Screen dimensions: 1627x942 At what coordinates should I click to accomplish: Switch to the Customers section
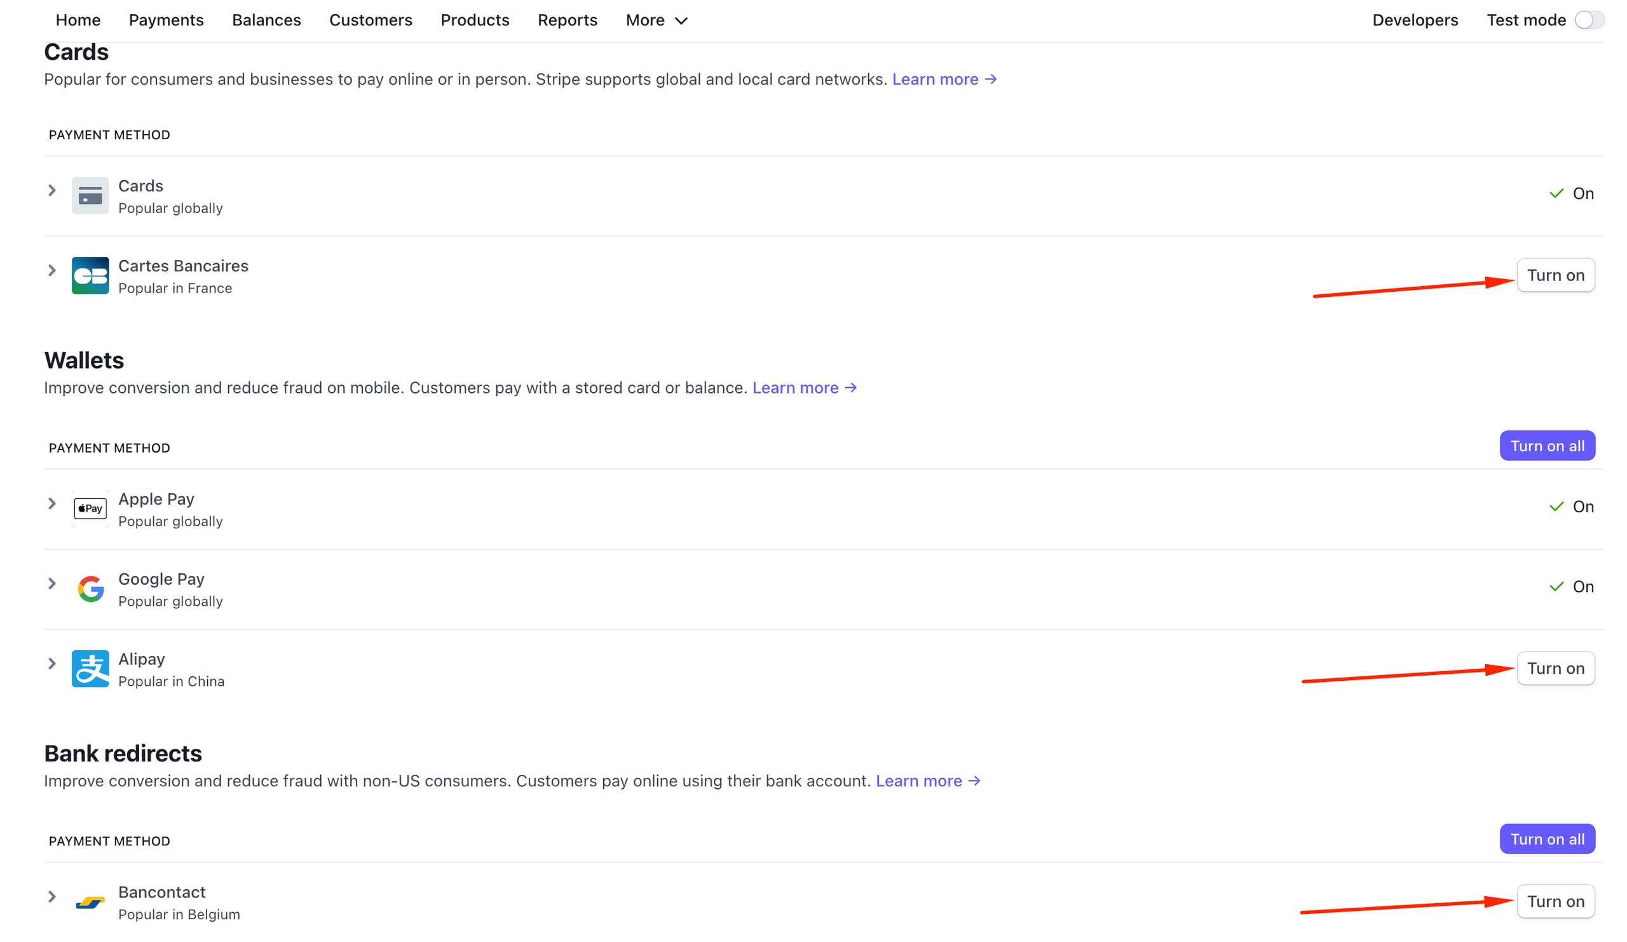pos(371,20)
